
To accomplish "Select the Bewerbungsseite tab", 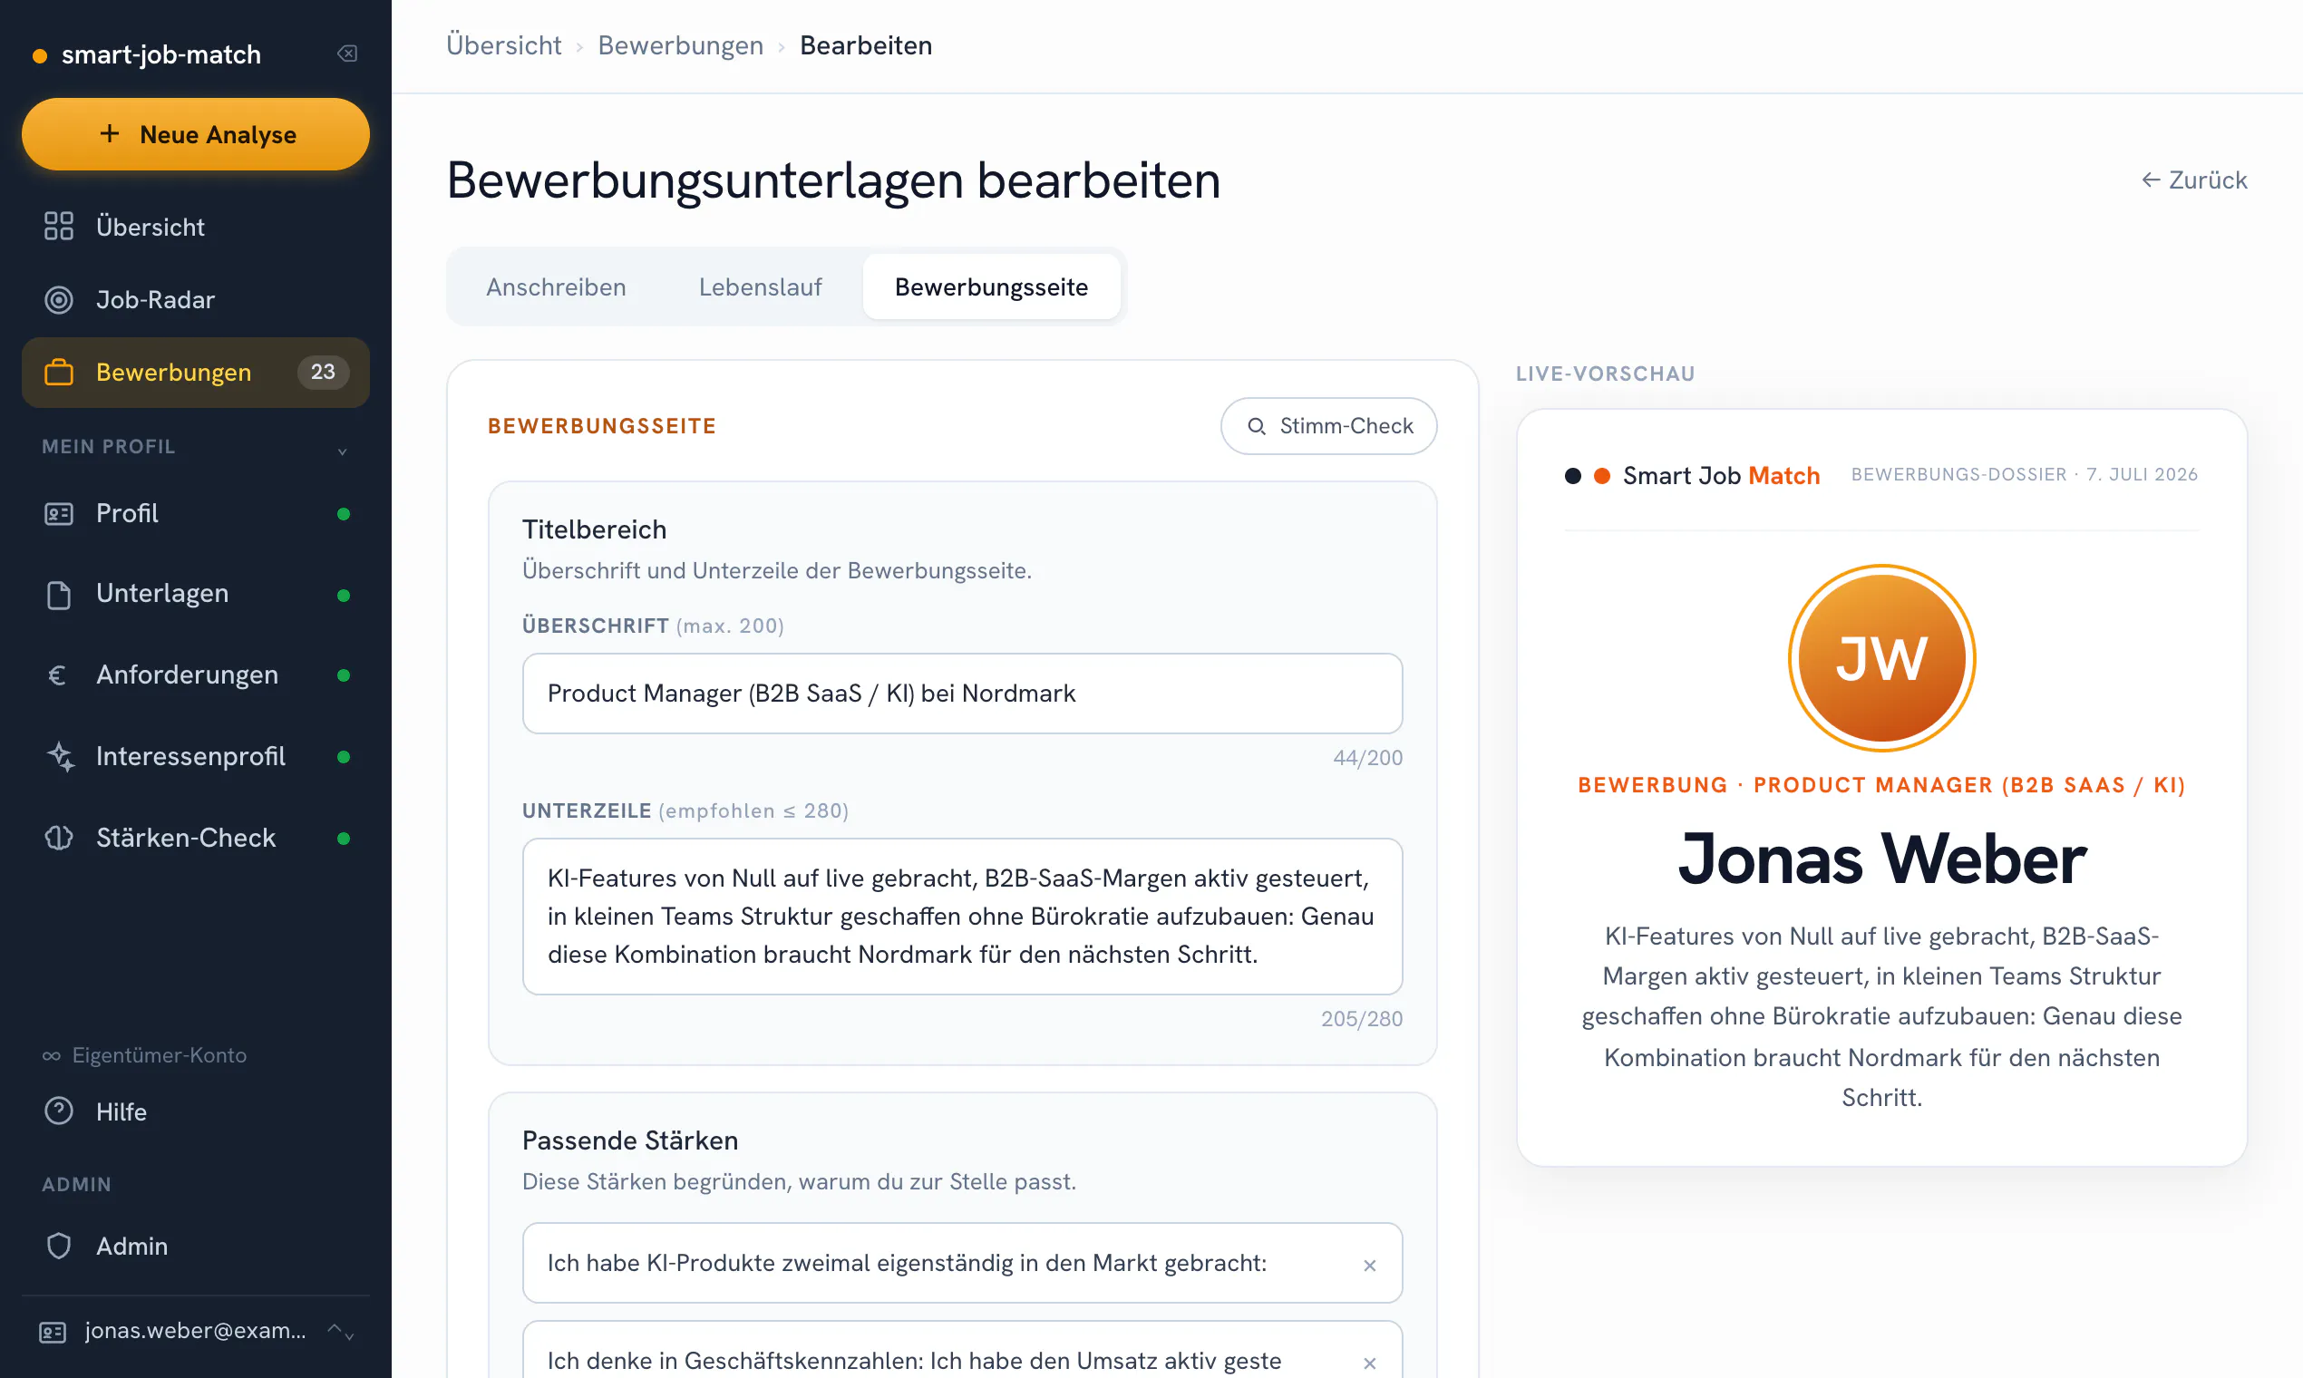I will 991,286.
